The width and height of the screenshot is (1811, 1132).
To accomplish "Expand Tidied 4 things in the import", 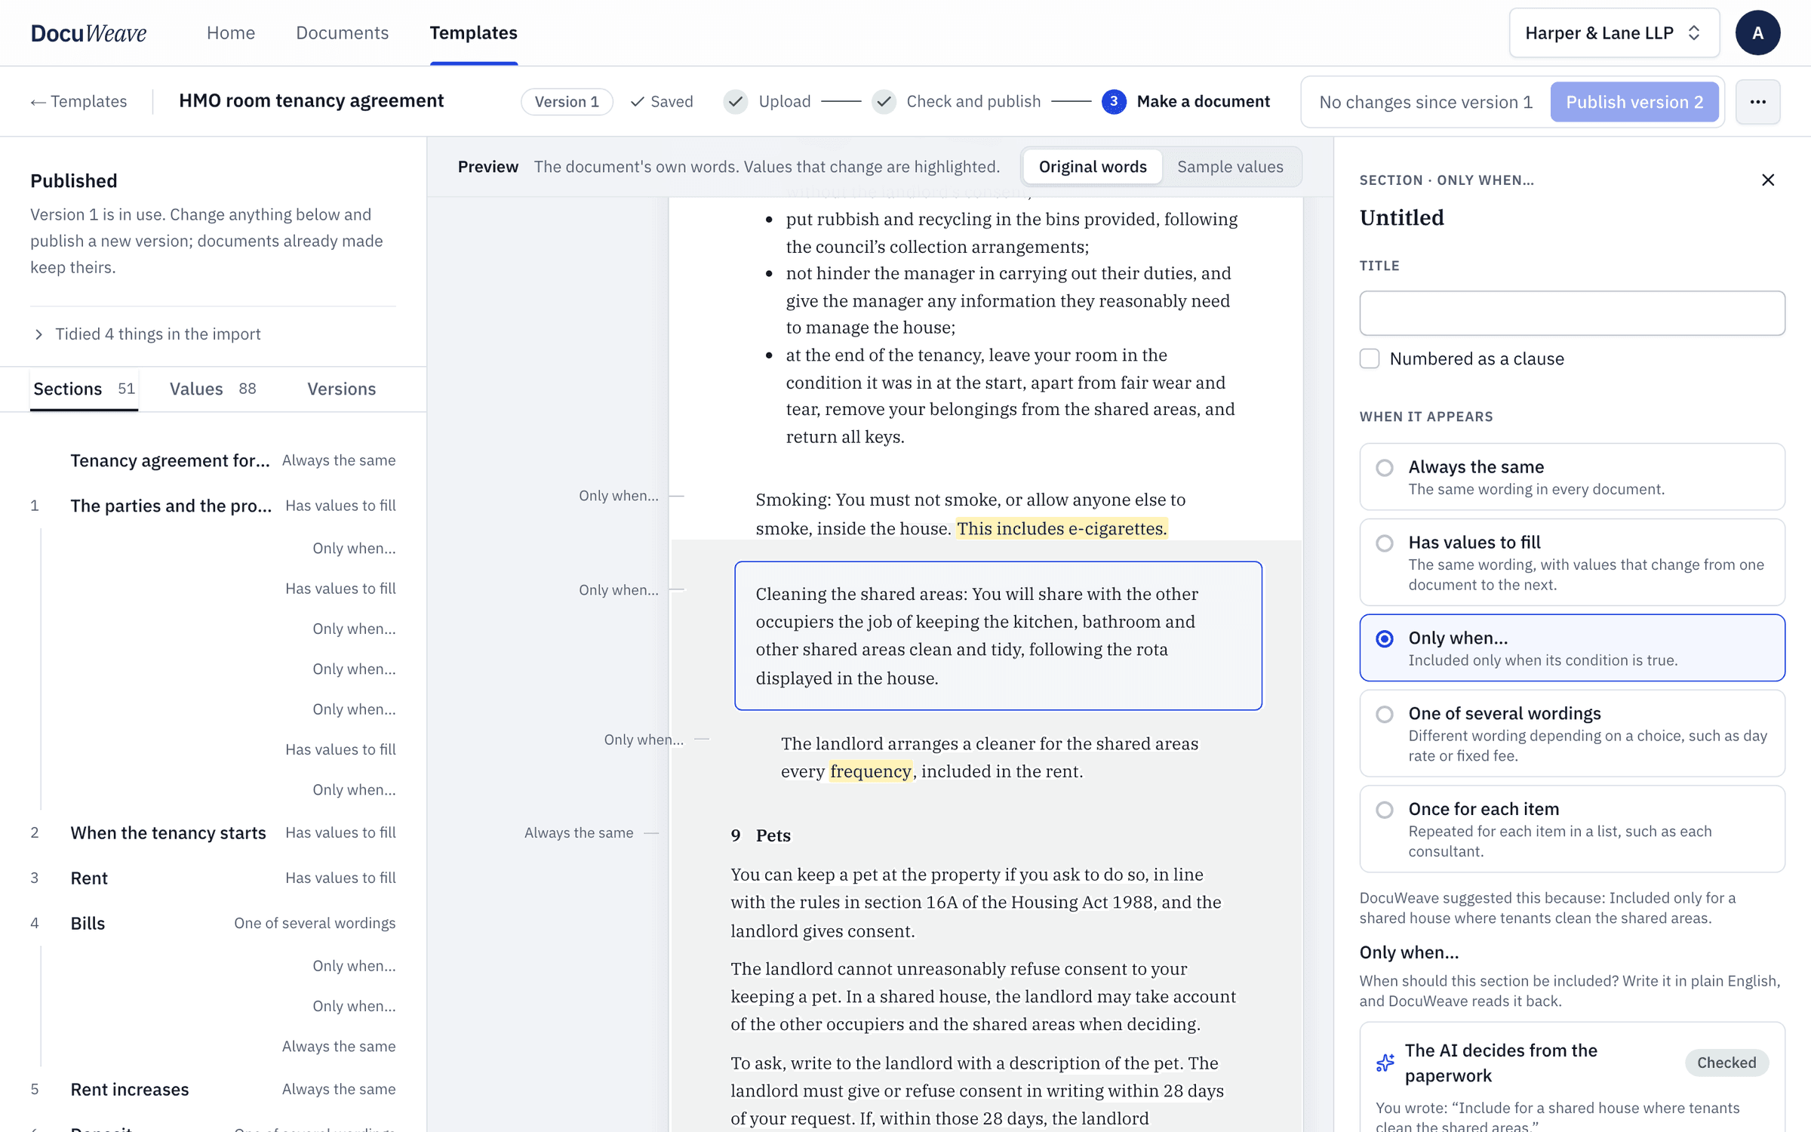I will [147, 334].
